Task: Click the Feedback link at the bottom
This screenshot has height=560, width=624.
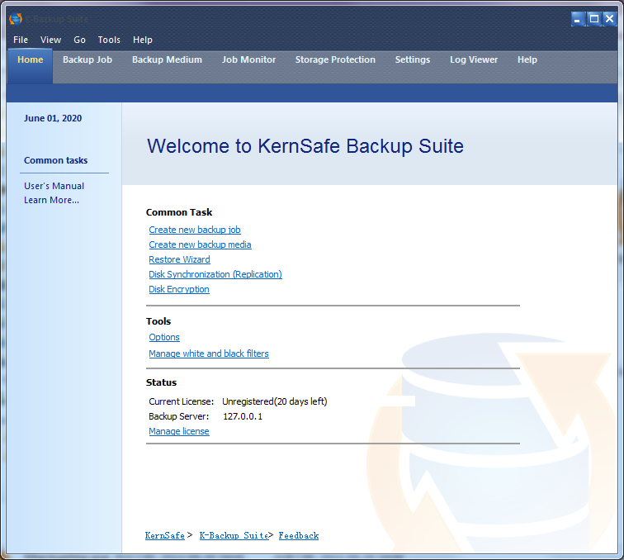Action: tap(298, 535)
